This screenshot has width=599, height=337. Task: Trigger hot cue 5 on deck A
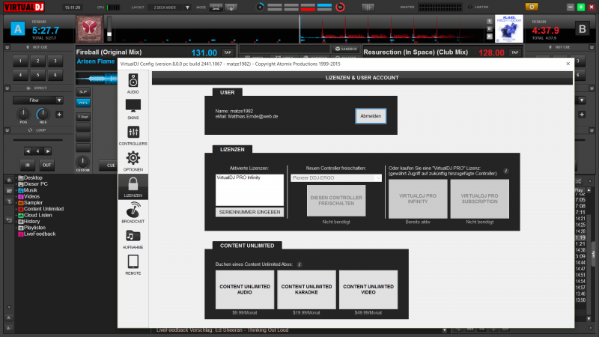point(38,75)
